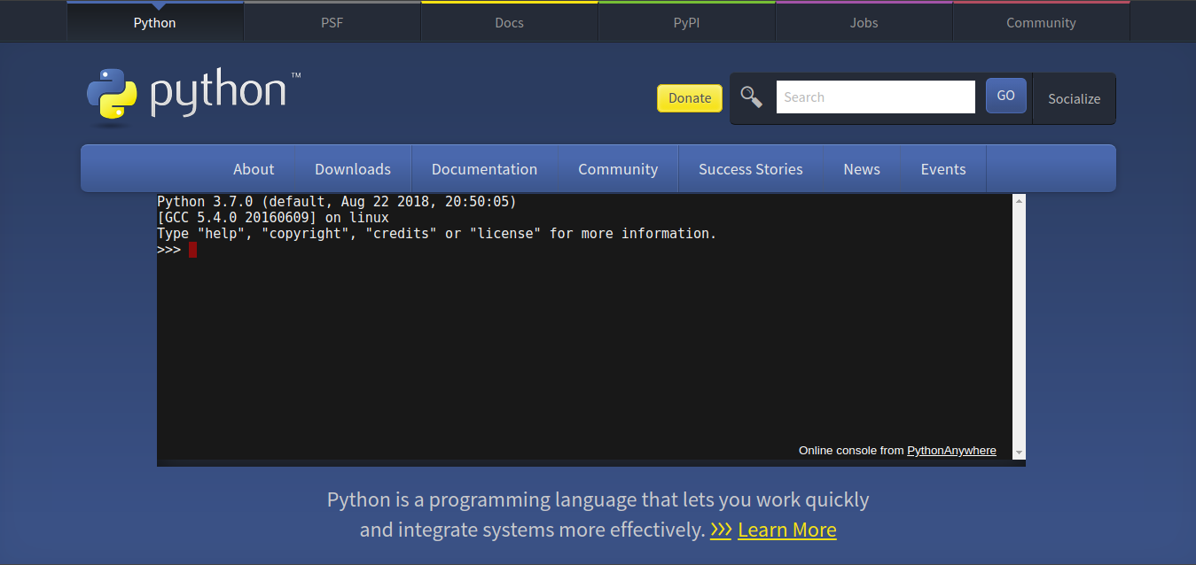Open Success Stories menu item
This screenshot has width=1196, height=565.
coord(750,169)
